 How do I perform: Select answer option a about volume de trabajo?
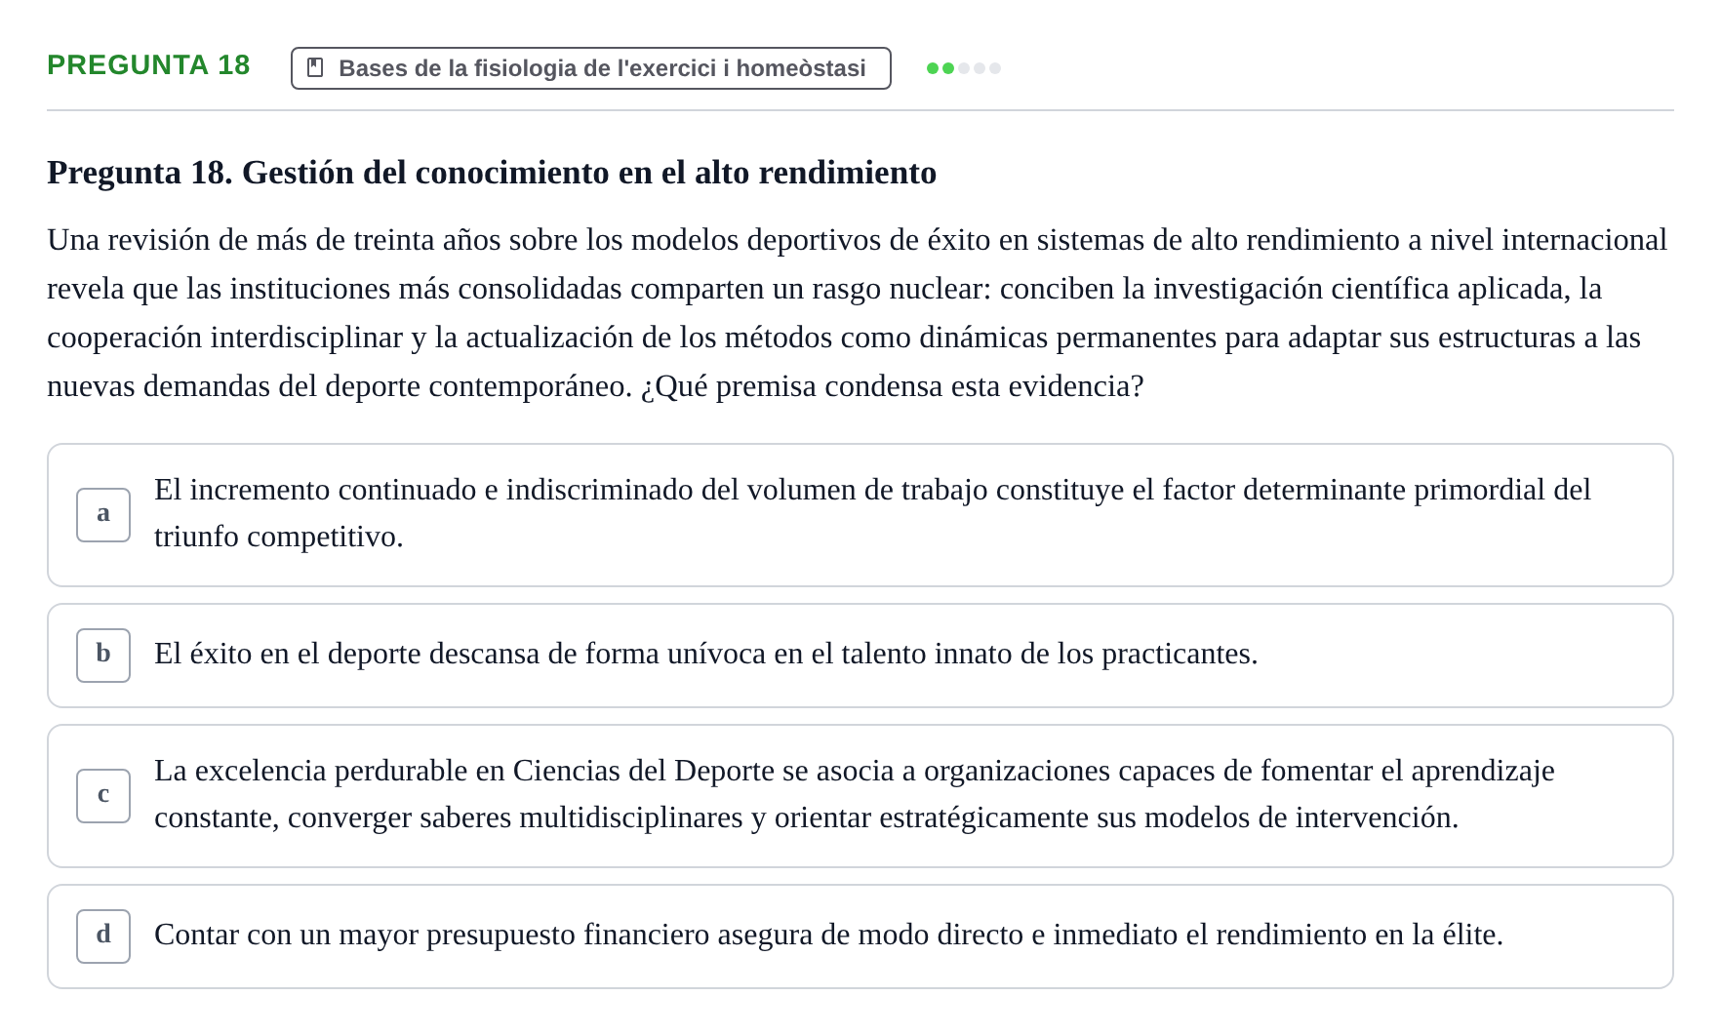coord(860,515)
